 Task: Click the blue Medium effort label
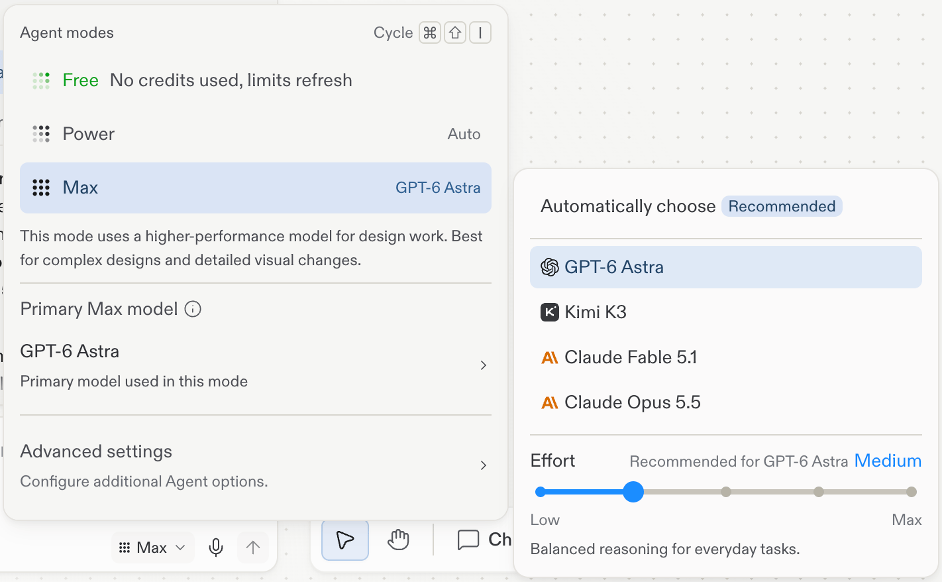coord(888,461)
